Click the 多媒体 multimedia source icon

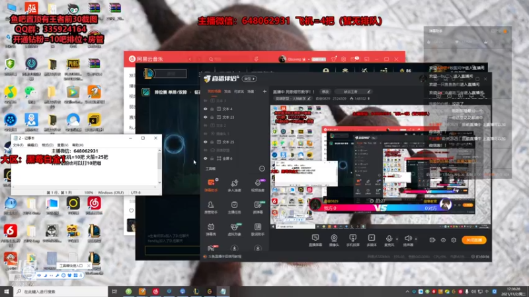pyautogui.click(x=372, y=240)
